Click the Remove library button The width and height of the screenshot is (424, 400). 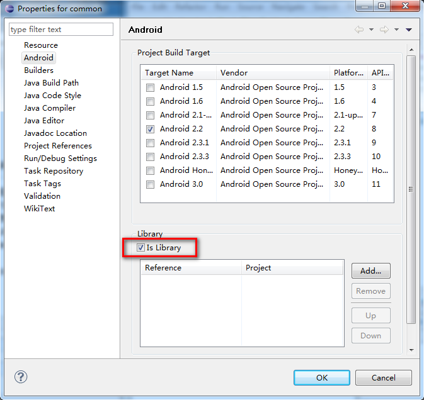click(x=370, y=291)
